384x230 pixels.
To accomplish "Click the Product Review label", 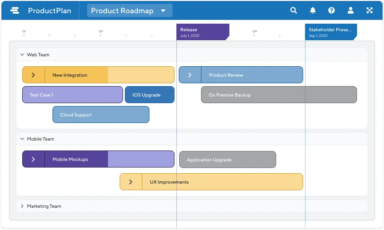I will click(226, 75).
